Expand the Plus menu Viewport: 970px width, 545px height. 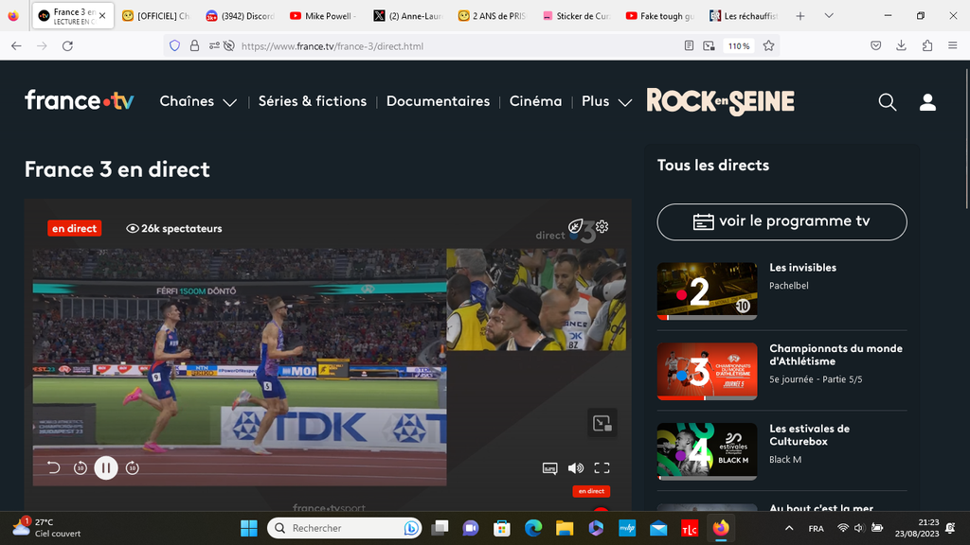606,101
